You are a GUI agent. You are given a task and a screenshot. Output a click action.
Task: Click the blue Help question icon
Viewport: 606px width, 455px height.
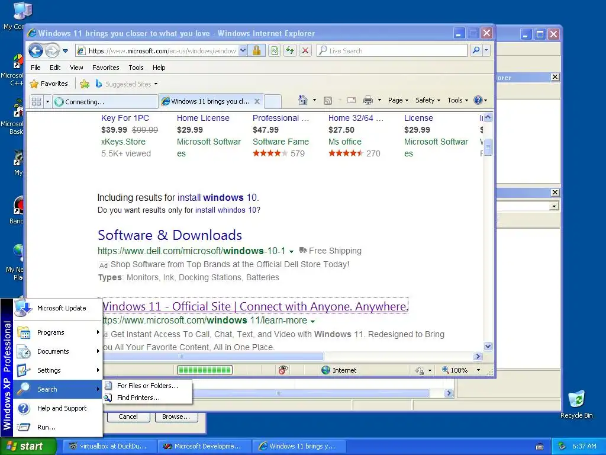coord(478,100)
